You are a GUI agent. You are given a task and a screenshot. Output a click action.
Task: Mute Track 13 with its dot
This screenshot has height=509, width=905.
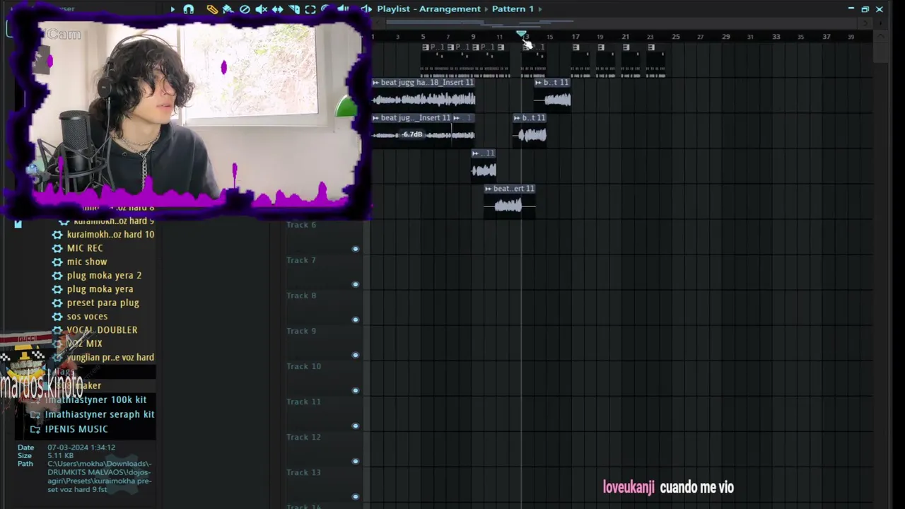pyautogui.click(x=356, y=496)
